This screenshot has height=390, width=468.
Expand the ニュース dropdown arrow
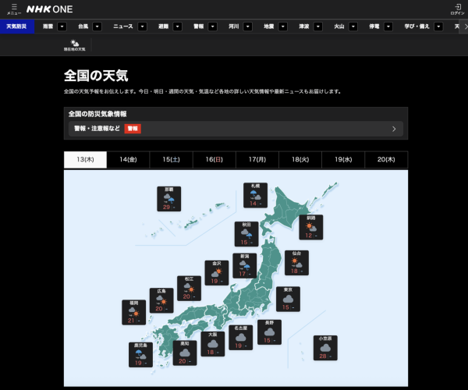point(143,27)
